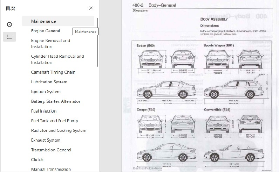Open the Maintenance chapter

pos(58,21)
